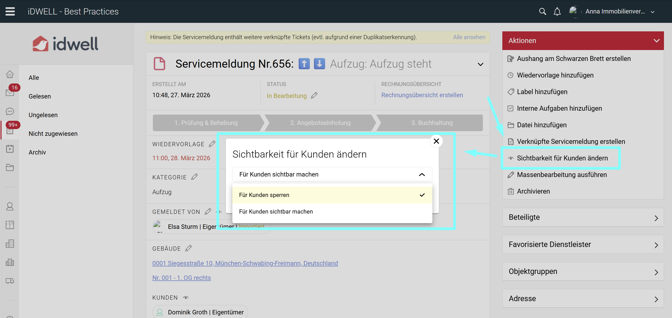Click the blue up-arrow icon beside Nr.656
Screen dimensions: 672x318
[304, 64]
